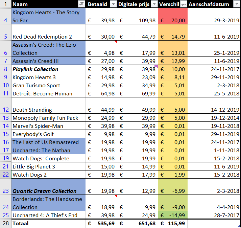
Task: Select the Watch Dogs: Complete cell
Action: click(48, 158)
